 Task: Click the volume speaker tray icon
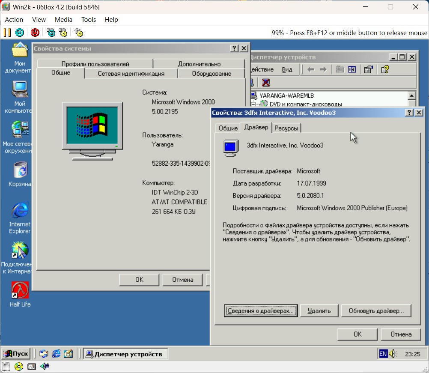393,354
